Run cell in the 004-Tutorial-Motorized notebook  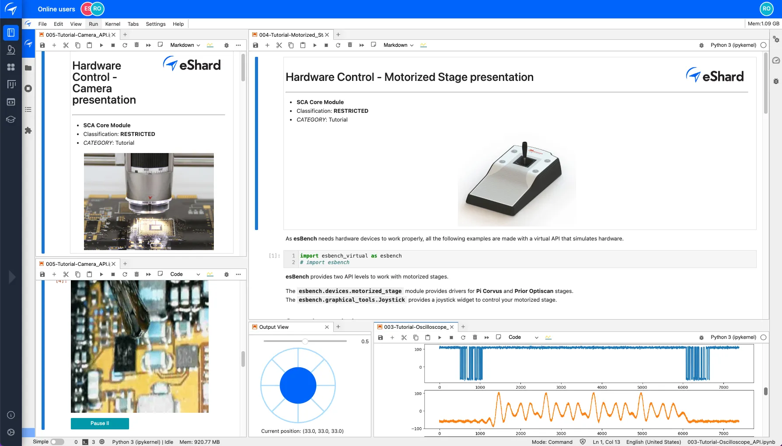[x=314, y=45]
